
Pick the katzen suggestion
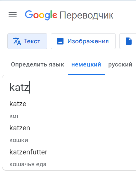tap(69, 134)
